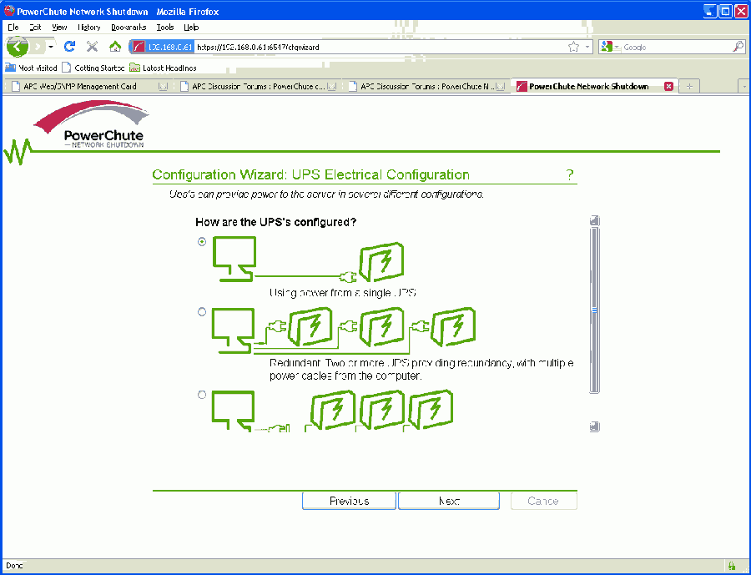The image size is (751, 575).
Task: Click the Previous button
Action: tap(349, 501)
